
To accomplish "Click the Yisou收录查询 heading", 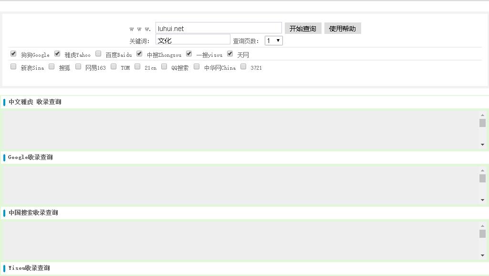I will coord(29,268).
